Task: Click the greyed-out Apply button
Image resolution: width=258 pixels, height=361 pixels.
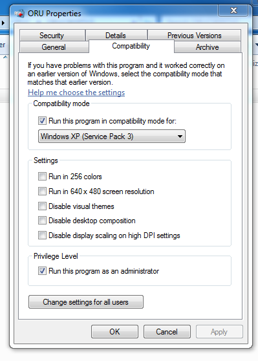Action: [219, 331]
